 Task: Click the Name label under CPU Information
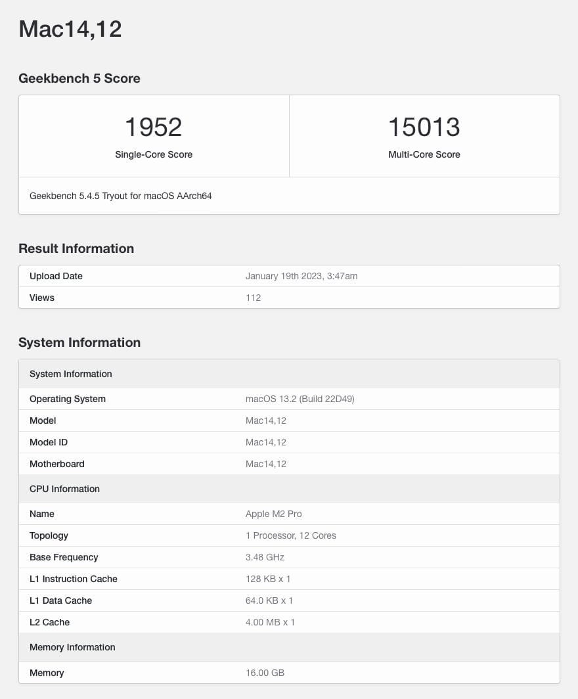[42, 514]
